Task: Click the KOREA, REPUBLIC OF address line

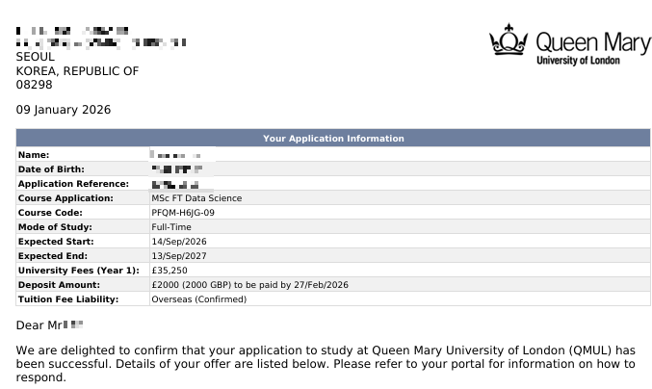Action: tap(78, 71)
